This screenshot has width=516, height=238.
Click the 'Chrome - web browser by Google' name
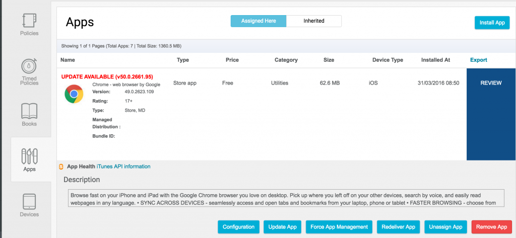coord(126,85)
